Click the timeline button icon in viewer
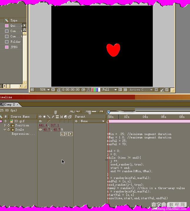Image resolution: width=190 pixels, height=211 pixels. point(167,90)
